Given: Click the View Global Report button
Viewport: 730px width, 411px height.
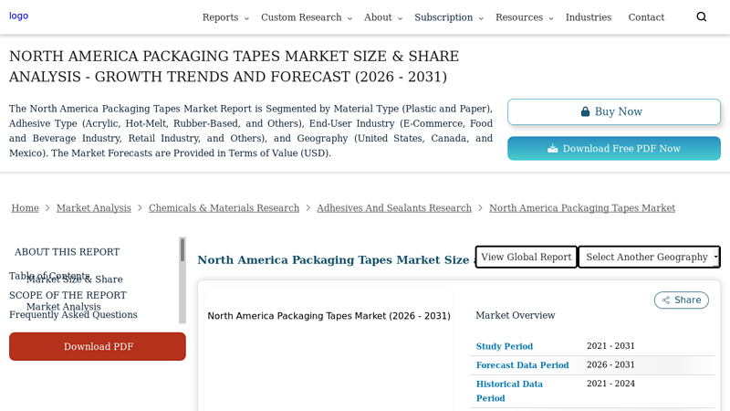Looking at the screenshot, I should 527,257.
